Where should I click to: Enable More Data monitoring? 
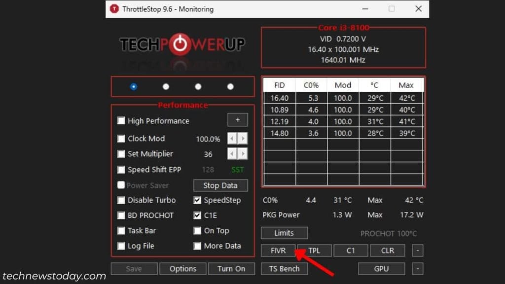click(x=197, y=246)
